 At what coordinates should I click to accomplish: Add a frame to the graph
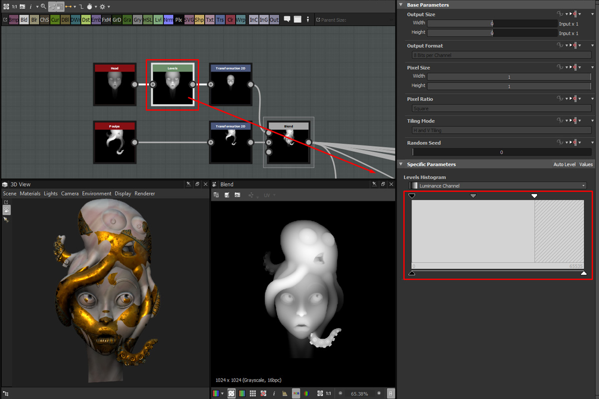(x=298, y=19)
